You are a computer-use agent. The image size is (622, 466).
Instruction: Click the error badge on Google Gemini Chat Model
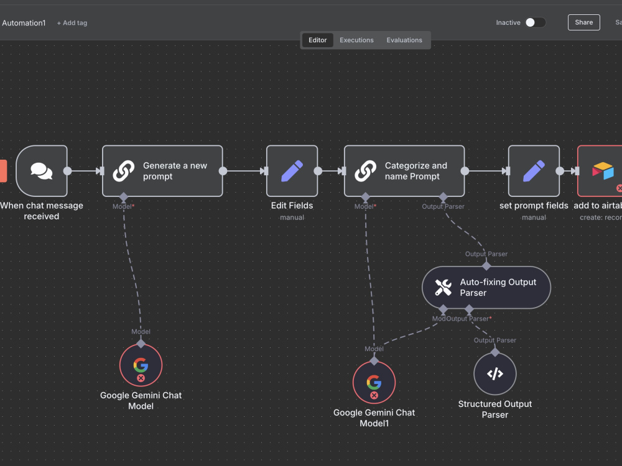coord(141,378)
